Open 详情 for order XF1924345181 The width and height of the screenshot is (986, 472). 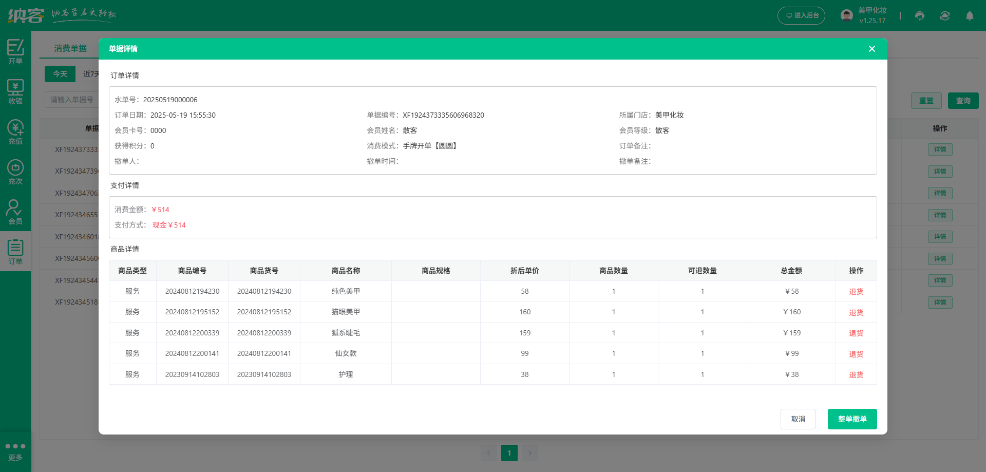pos(940,303)
